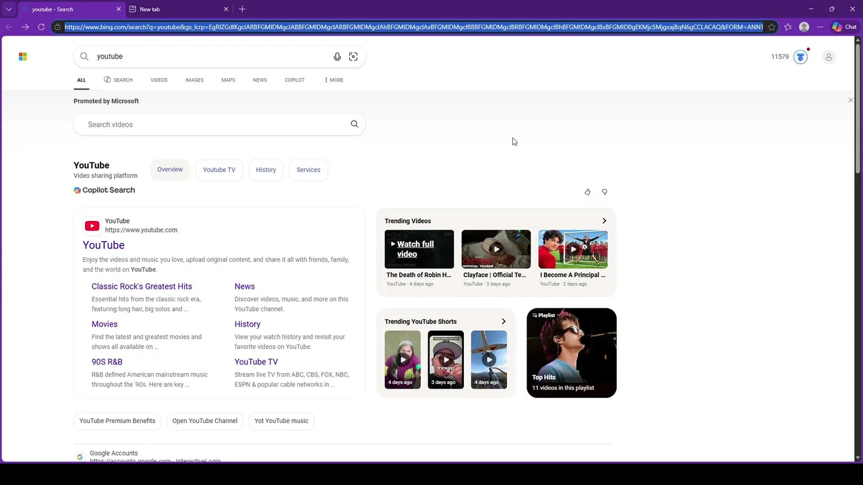Play Clayface Official Teaser video thumbnail
The image size is (863, 485).
tap(496, 249)
